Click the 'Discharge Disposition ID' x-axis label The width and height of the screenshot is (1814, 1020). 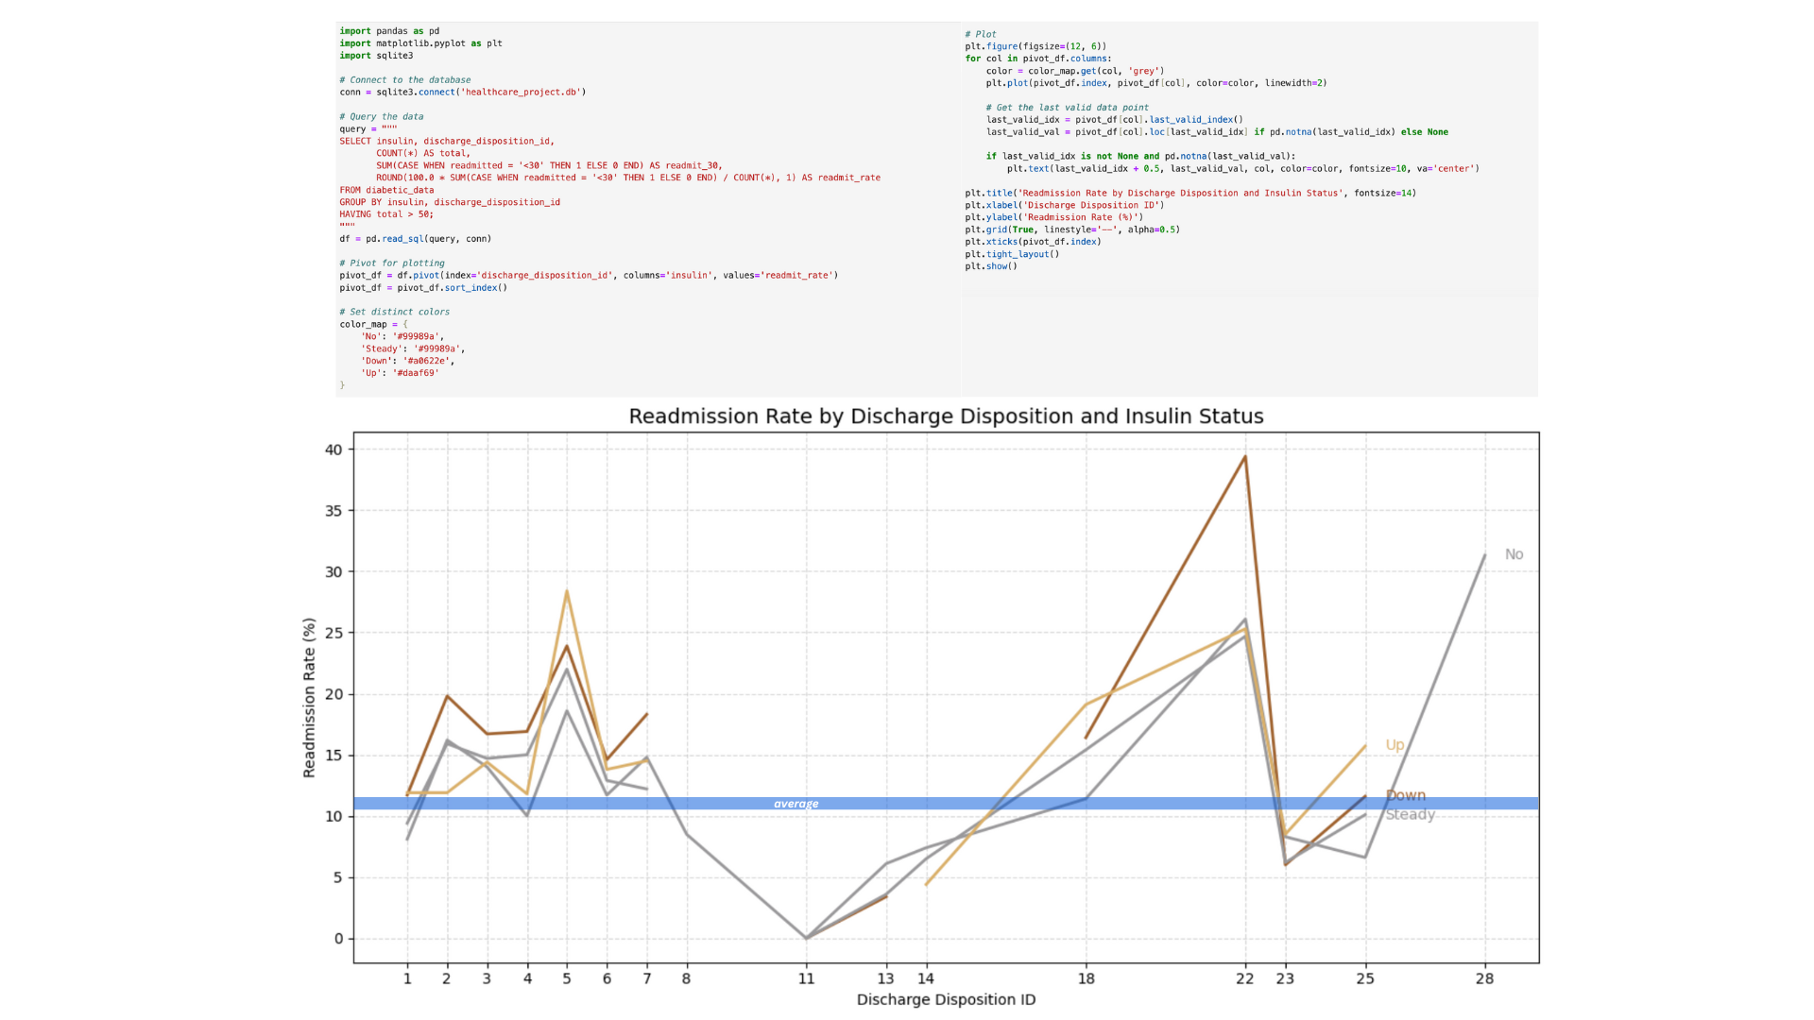[x=946, y=999]
